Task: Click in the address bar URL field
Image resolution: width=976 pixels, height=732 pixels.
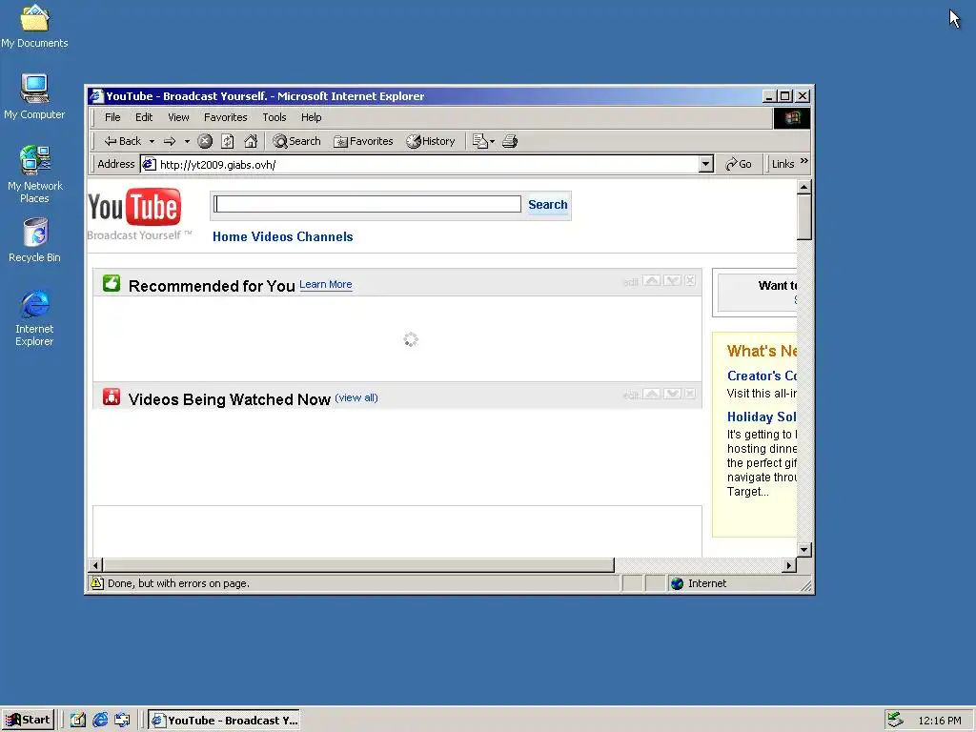Action: (x=420, y=164)
